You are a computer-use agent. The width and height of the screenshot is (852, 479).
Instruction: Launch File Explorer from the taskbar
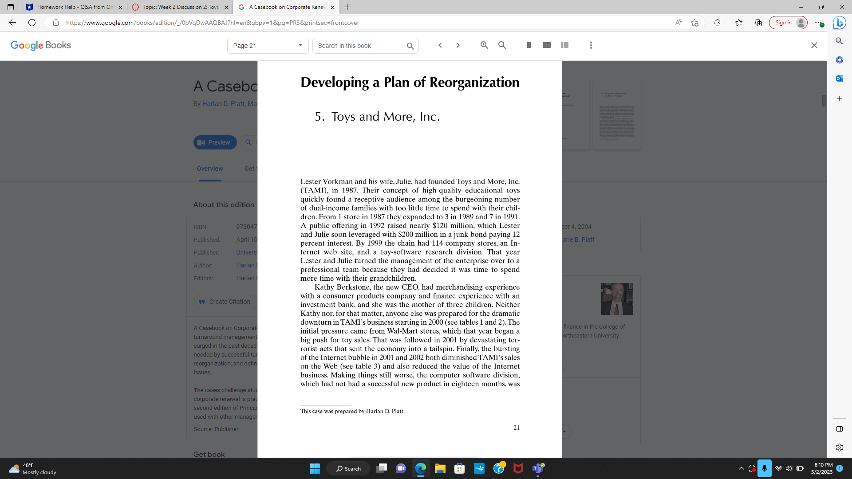coord(440,468)
